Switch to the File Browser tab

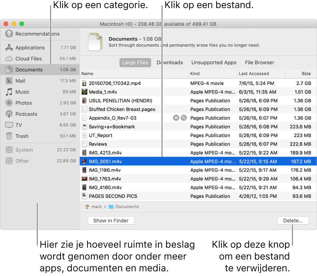click(x=259, y=62)
